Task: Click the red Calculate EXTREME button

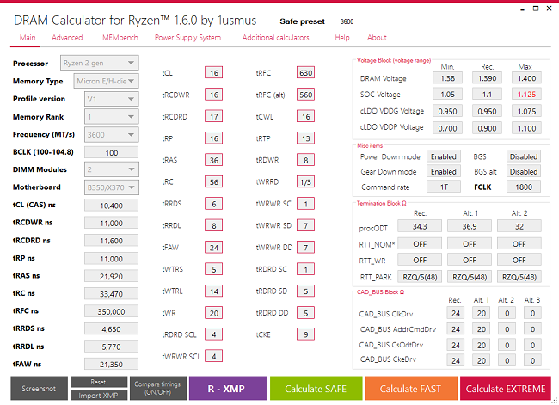Action: pos(505,389)
